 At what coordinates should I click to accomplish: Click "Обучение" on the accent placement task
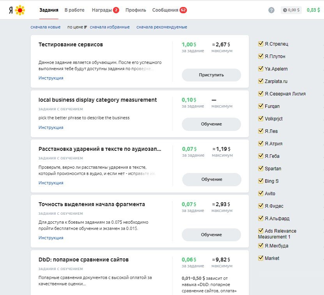tap(211, 180)
